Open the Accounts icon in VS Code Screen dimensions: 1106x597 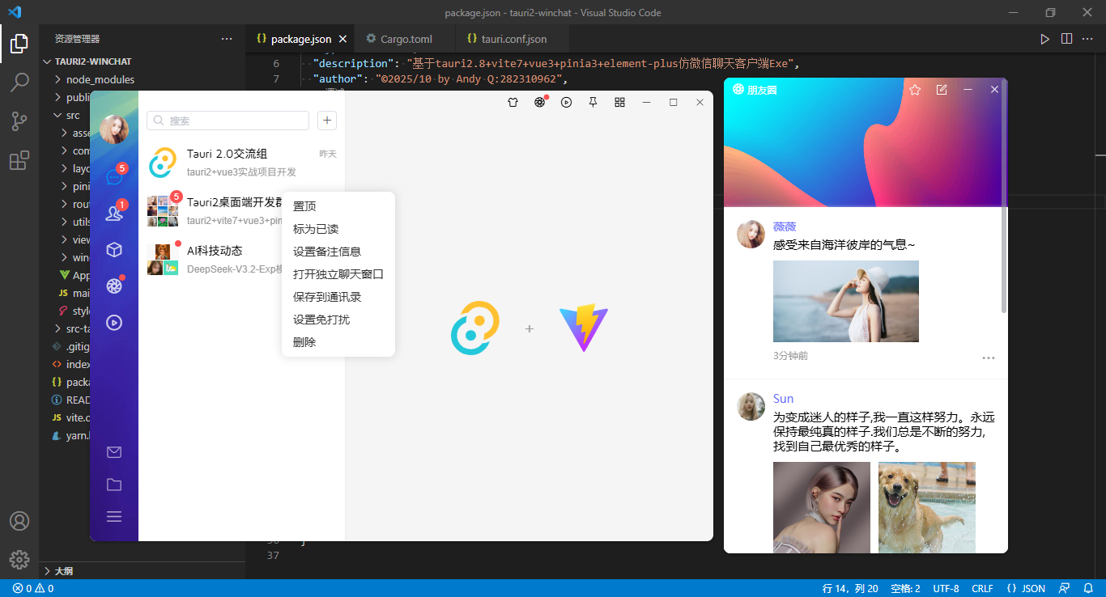19,521
